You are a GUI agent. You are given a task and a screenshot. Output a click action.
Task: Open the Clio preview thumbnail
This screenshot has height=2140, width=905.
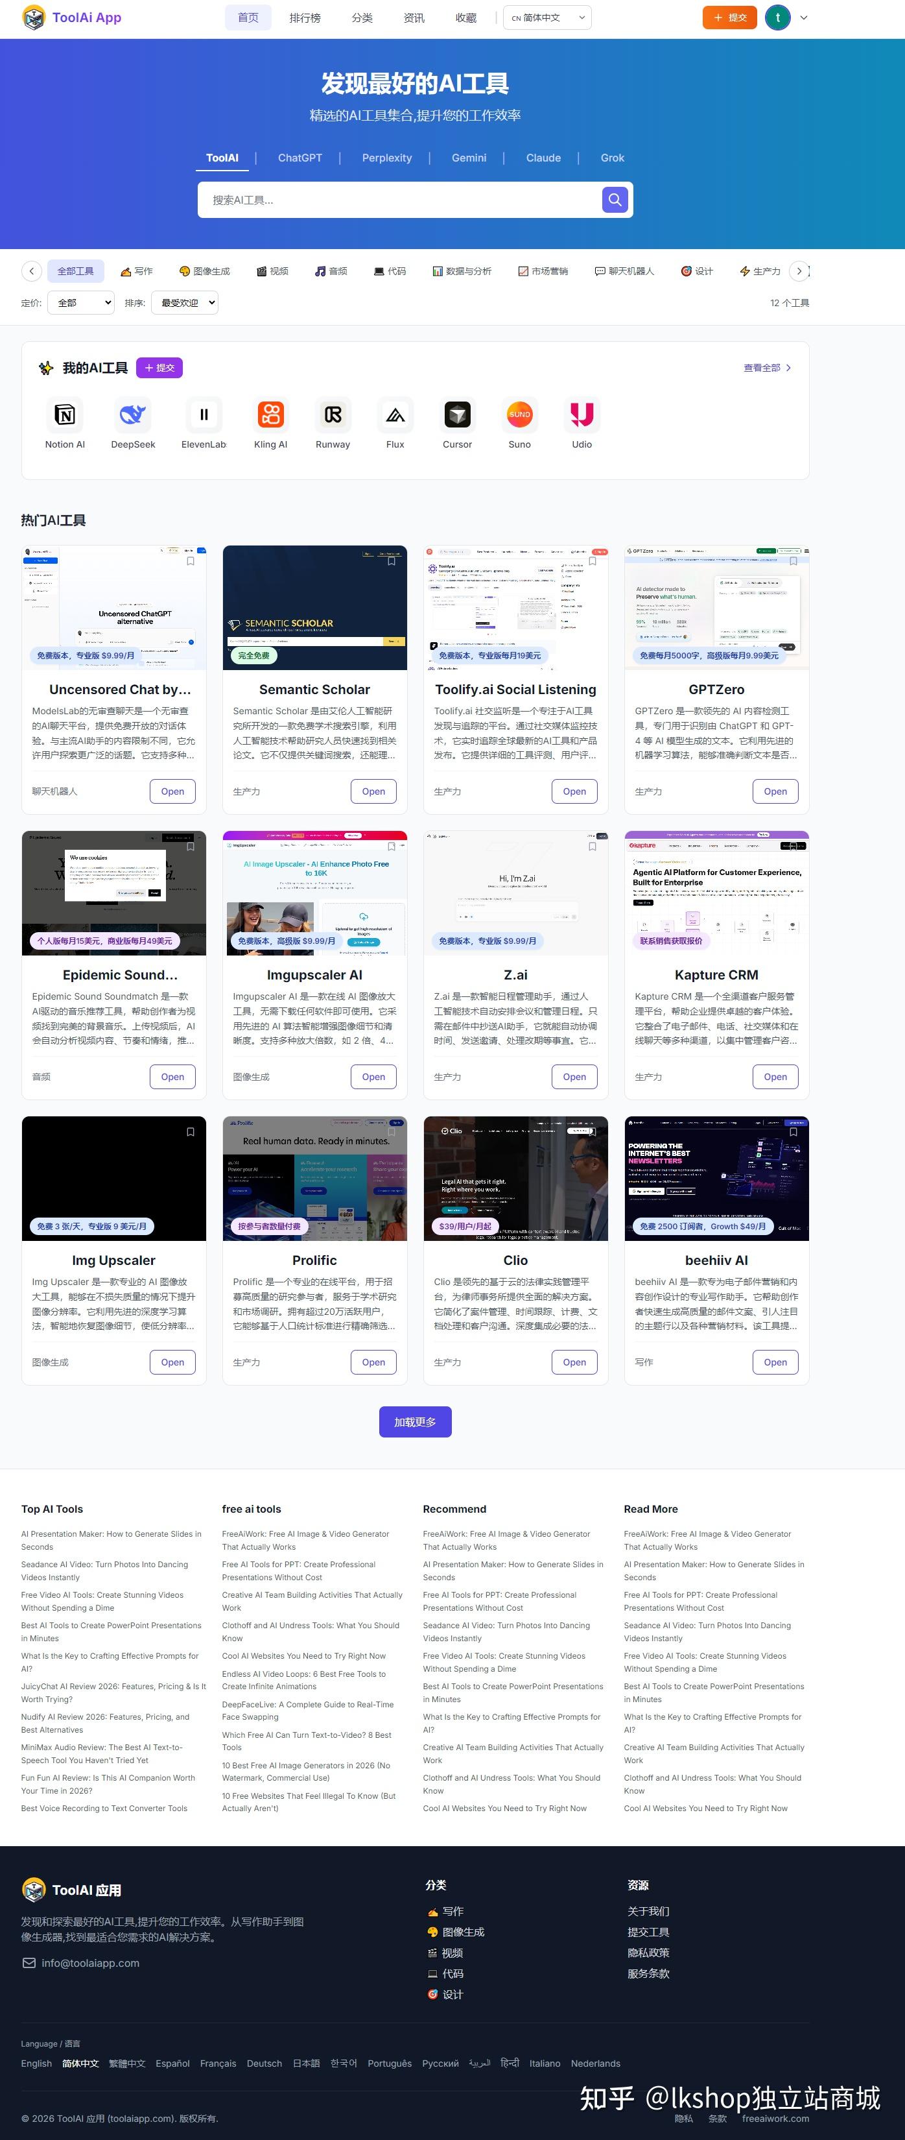tap(515, 1178)
